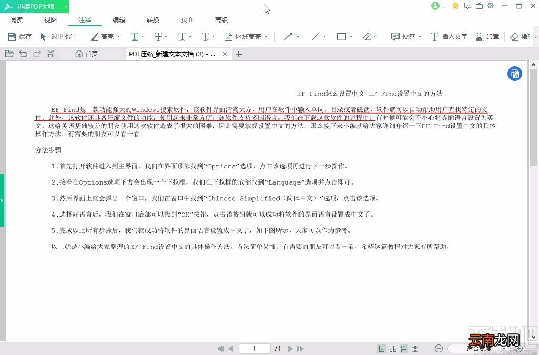Open the line tool dropdown arrow
This screenshot has width=539, height=355.
[324, 36]
